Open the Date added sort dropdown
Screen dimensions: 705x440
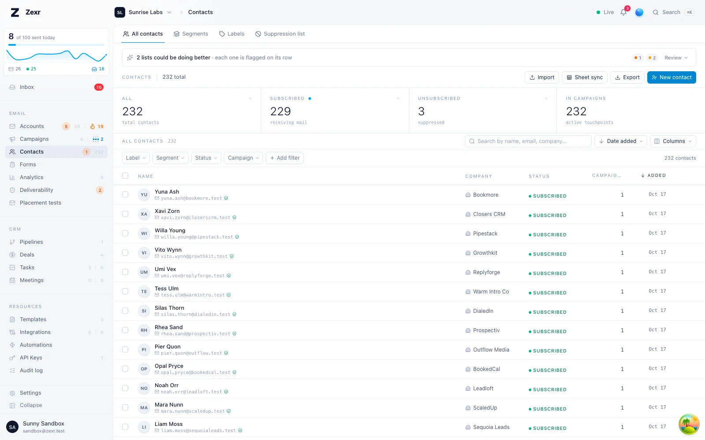(621, 141)
